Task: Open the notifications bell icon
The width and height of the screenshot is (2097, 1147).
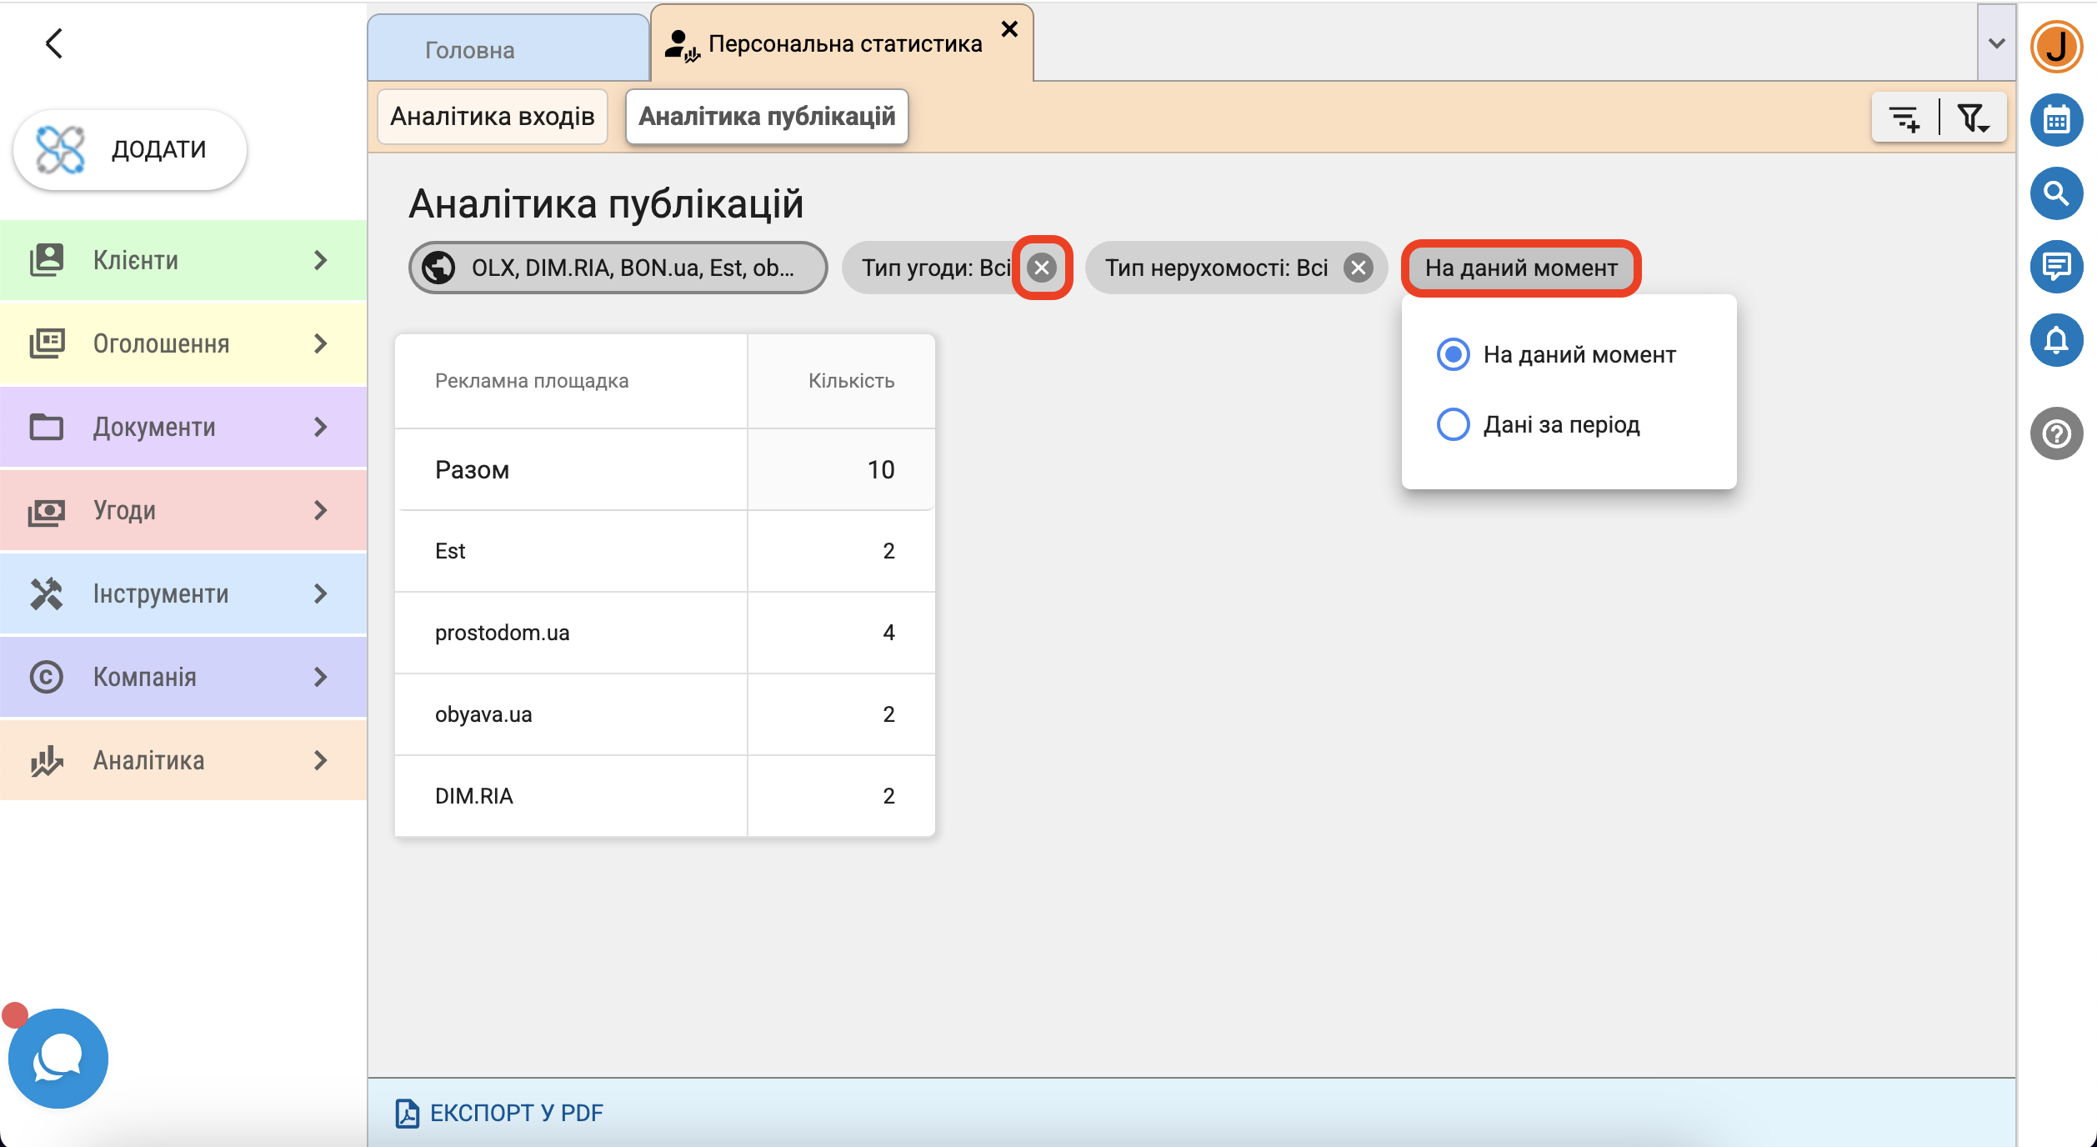Action: pos(2056,340)
